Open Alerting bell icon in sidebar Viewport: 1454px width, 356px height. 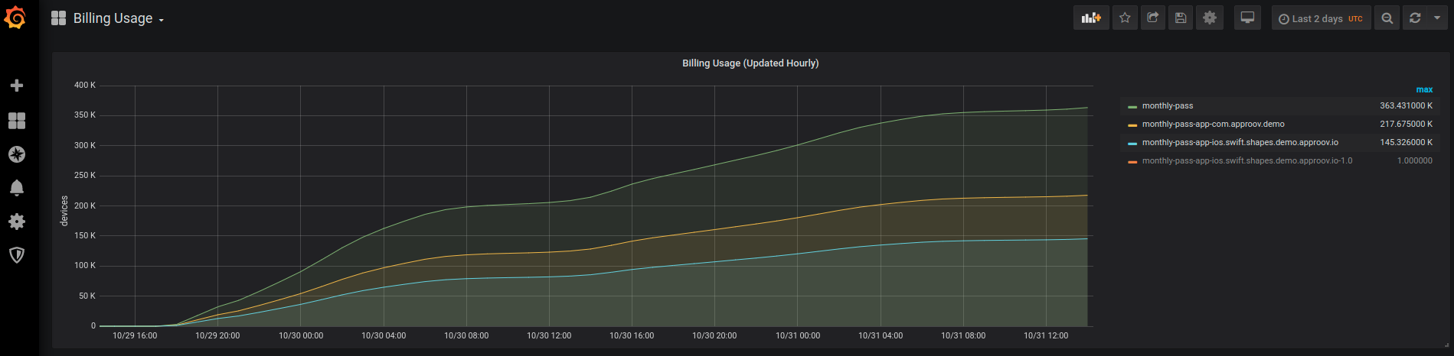pos(17,188)
